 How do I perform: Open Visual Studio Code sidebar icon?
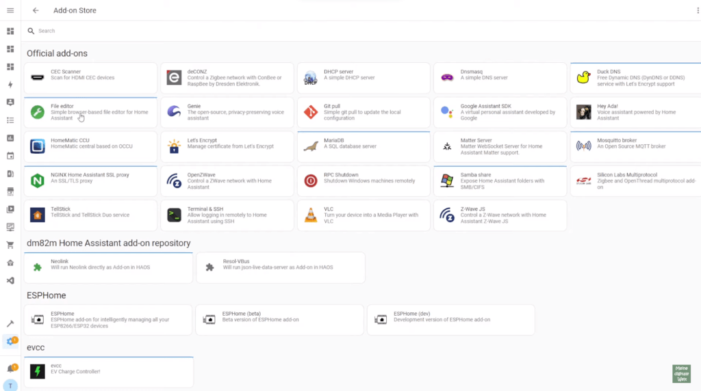click(x=10, y=280)
